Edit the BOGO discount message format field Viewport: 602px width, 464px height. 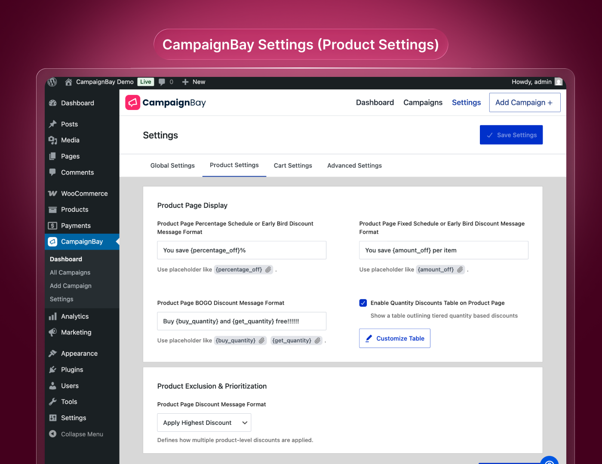tap(242, 321)
